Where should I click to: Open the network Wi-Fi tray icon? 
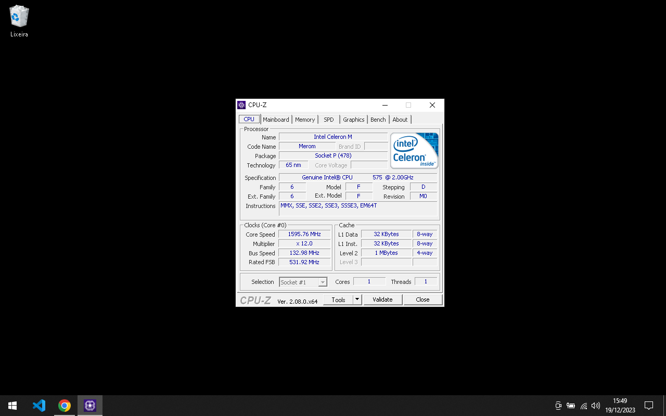tap(583, 406)
